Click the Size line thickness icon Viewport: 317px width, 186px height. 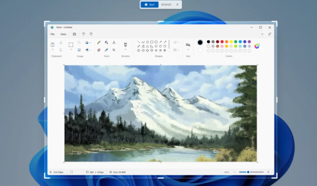pos(188,44)
